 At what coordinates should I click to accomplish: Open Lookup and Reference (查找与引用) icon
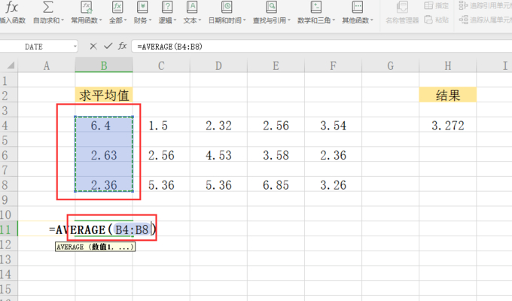271,8
